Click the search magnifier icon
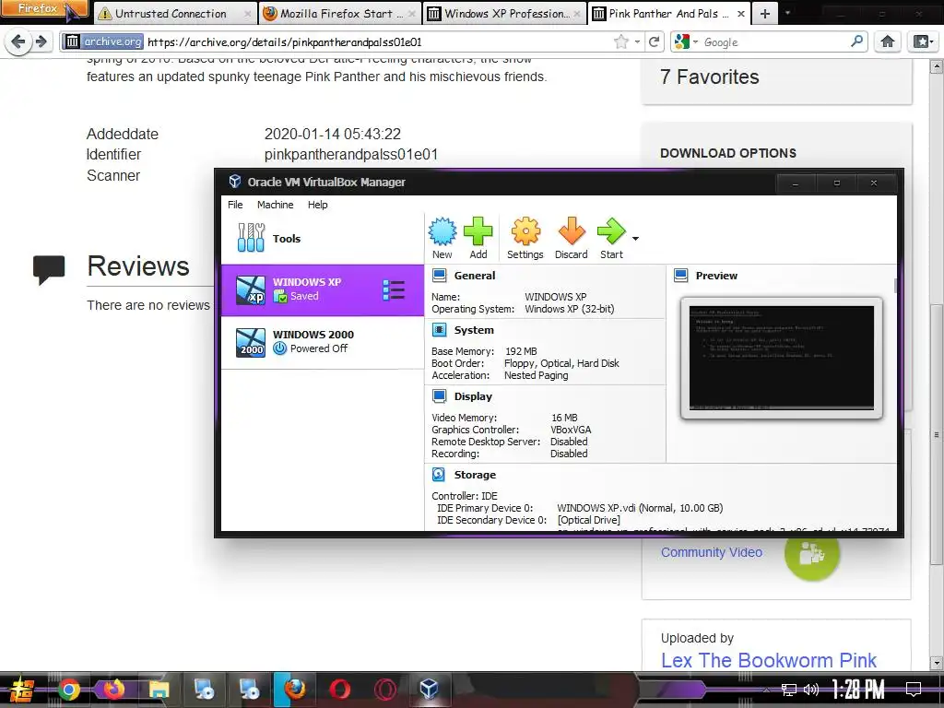Screen dimensions: 944x708 click(856, 41)
